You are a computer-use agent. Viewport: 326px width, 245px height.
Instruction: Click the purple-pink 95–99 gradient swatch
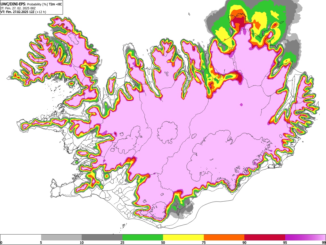click(x=305, y=238)
